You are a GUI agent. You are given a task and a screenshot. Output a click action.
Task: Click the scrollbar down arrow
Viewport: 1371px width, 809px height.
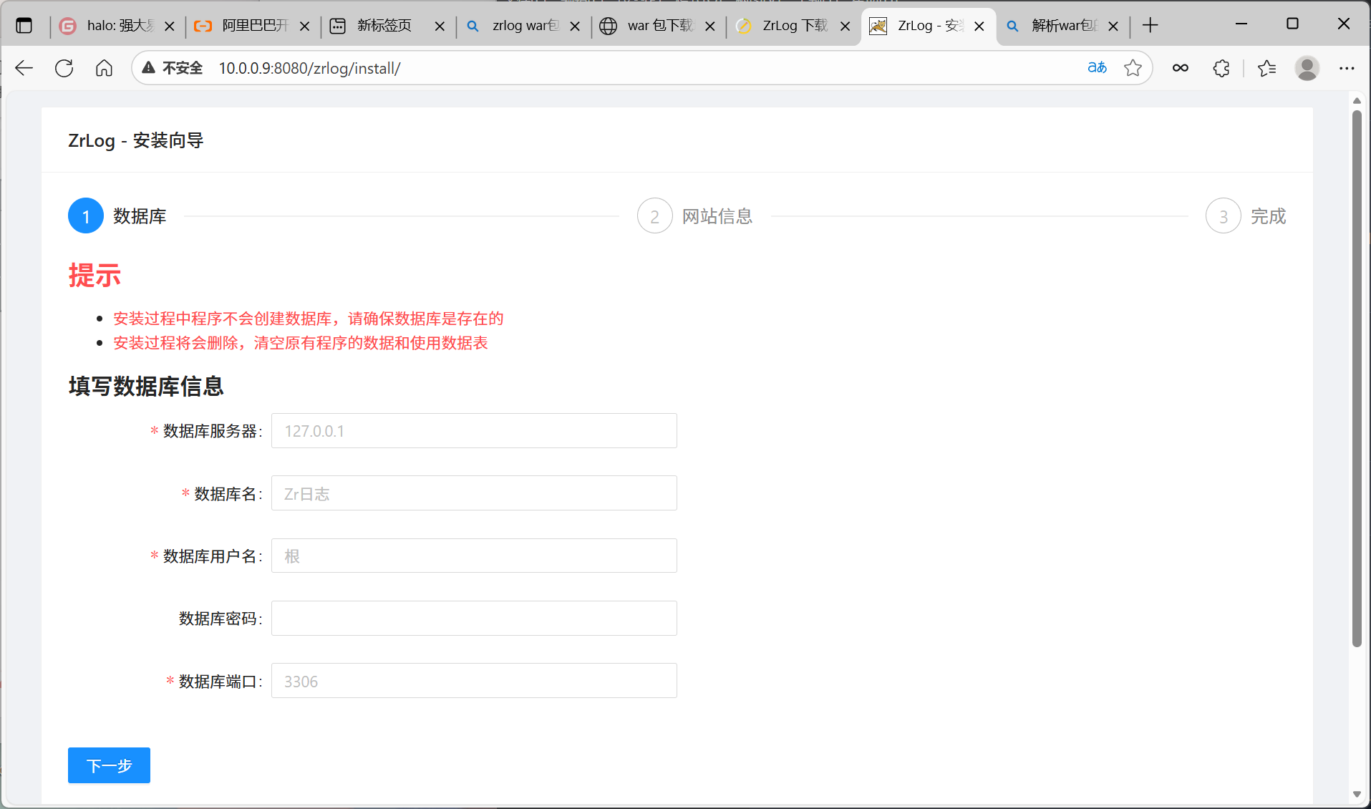(x=1357, y=794)
